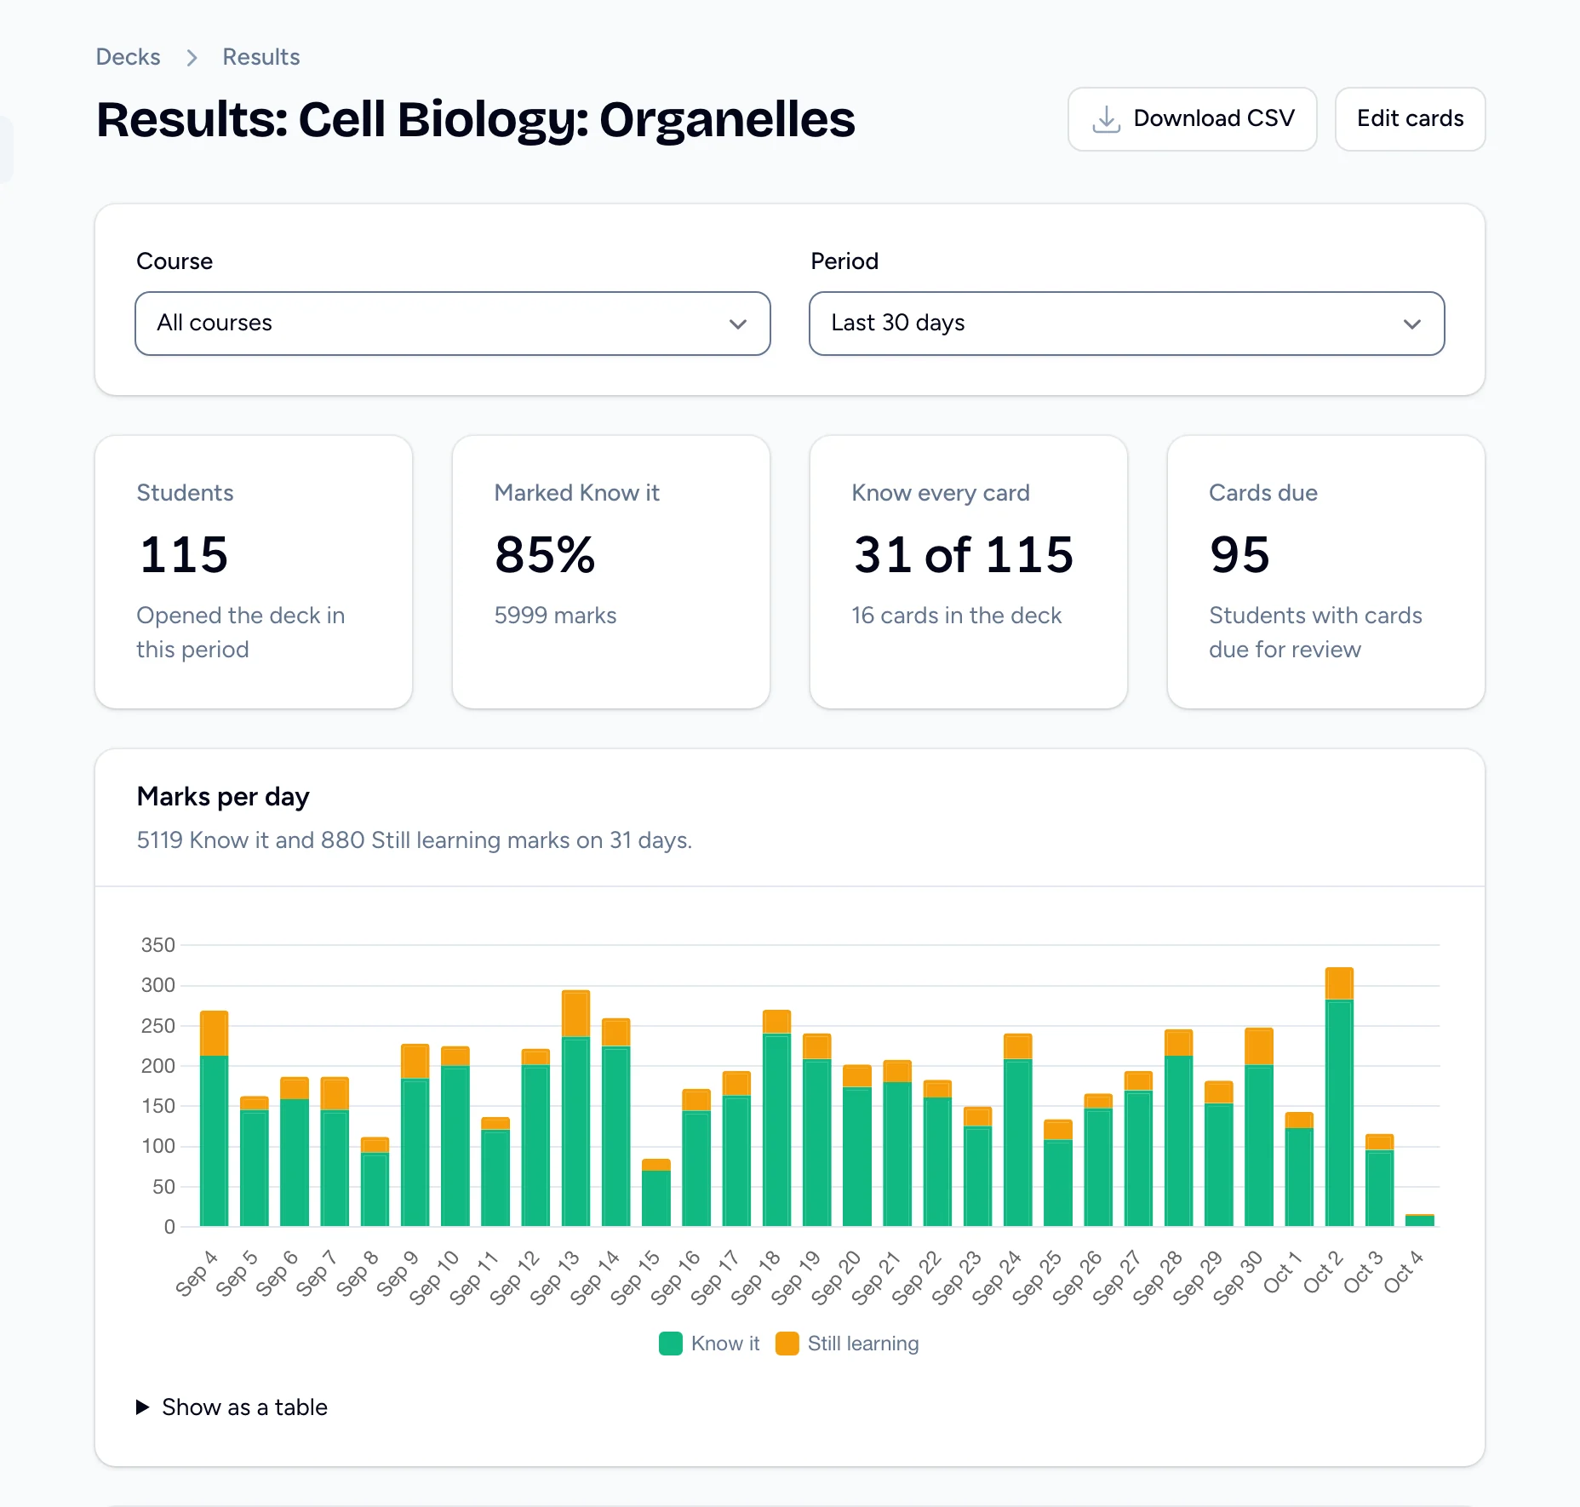The width and height of the screenshot is (1580, 1507).
Task: Click the Sep 15 bar in chart
Action: pyautogui.click(x=656, y=1193)
